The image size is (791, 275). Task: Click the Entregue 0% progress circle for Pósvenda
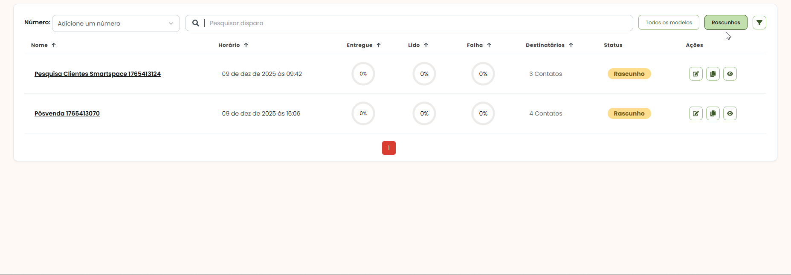pyautogui.click(x=363, y=113)
